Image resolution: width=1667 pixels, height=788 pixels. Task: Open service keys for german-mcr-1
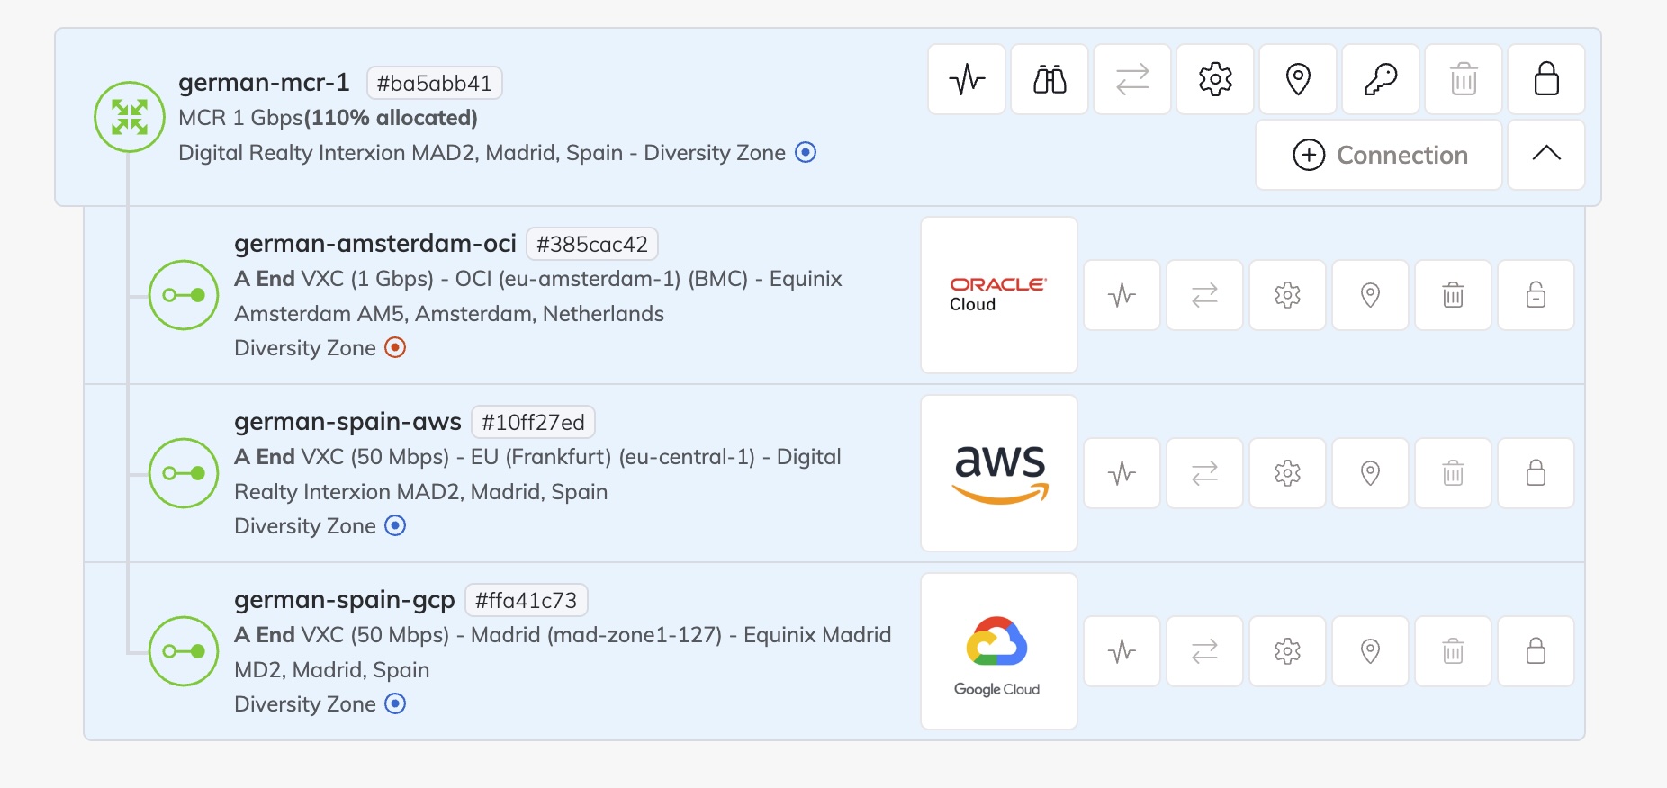pyautogui.click(x=1380, y=79)
